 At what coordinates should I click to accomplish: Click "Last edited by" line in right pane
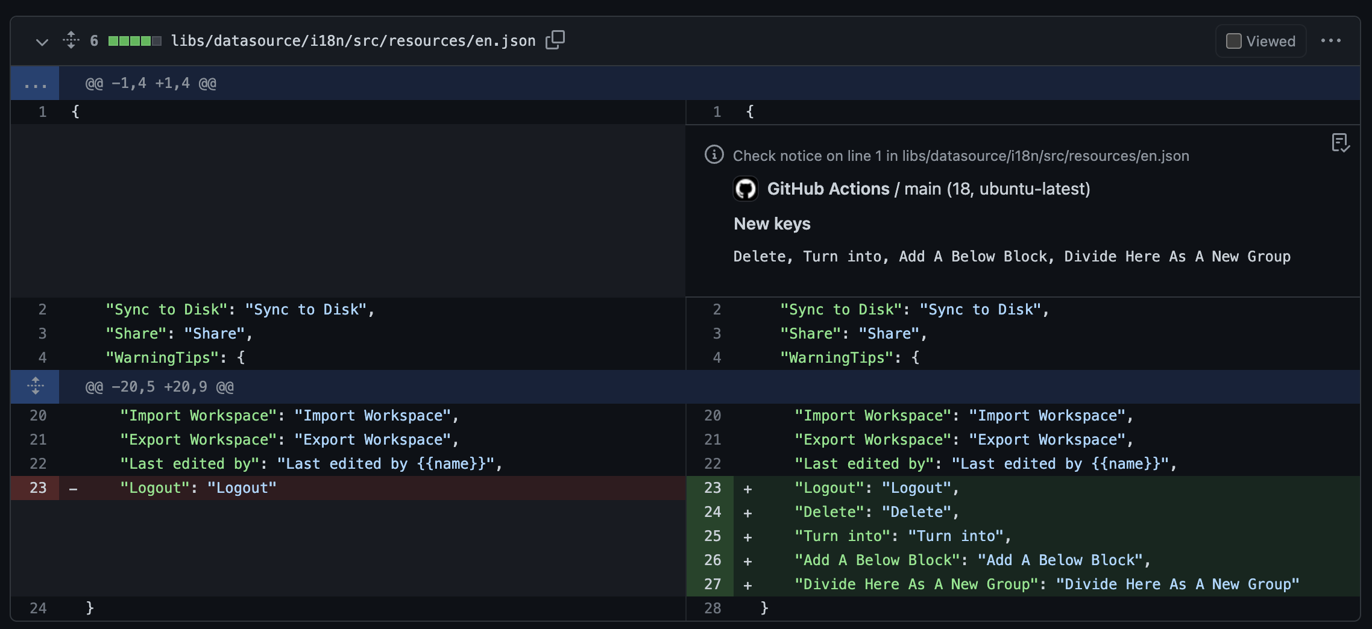tap(1046, 463)
